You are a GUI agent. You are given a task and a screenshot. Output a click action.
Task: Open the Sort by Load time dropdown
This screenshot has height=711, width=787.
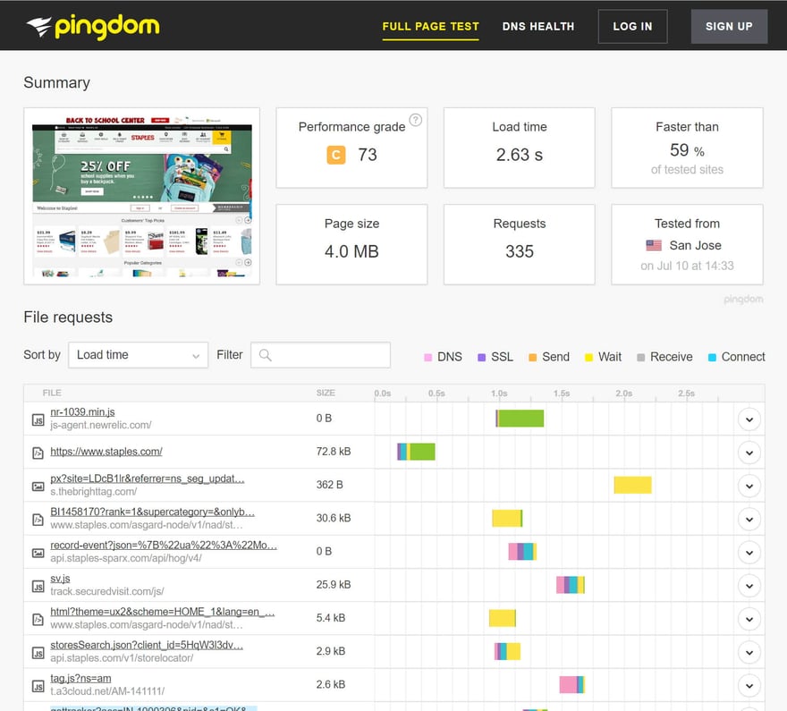click(x=138, y=355)
